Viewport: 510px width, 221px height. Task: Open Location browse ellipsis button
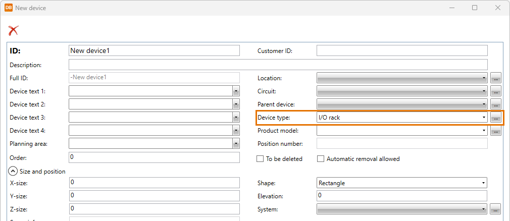tap(495, 78)
